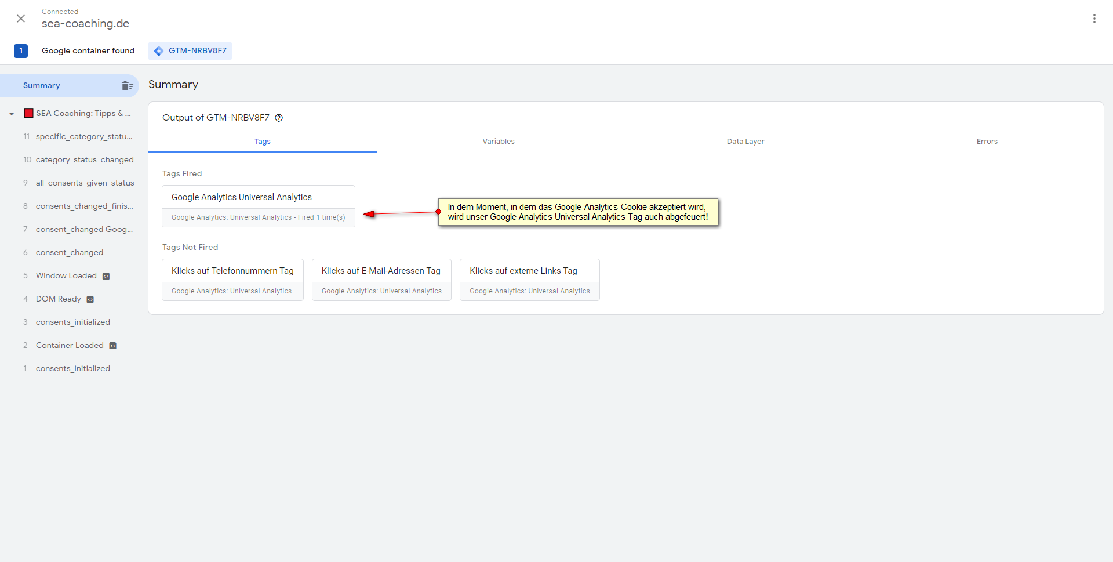Click the clear events icon beside Summary

(x=128, y=86)
